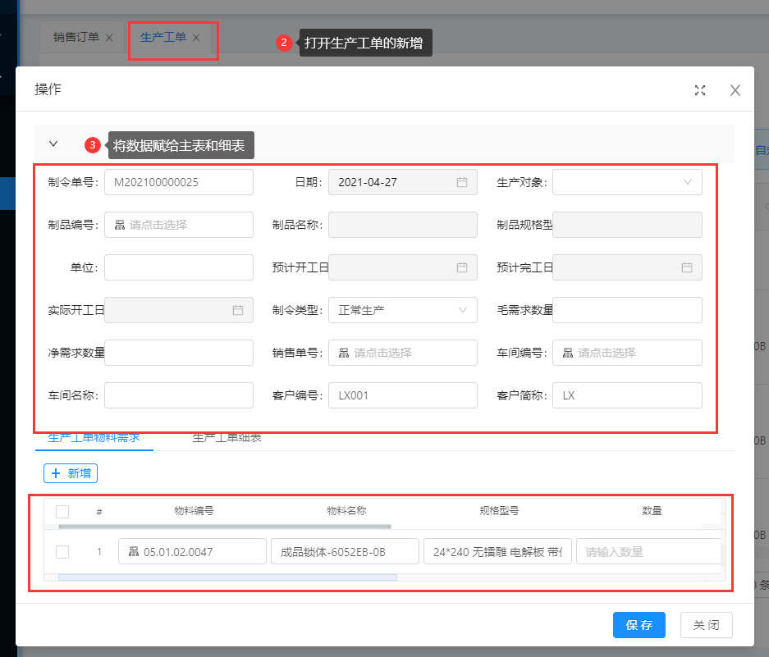Close the 操作 dialog with X icon

tap(735, 90)
